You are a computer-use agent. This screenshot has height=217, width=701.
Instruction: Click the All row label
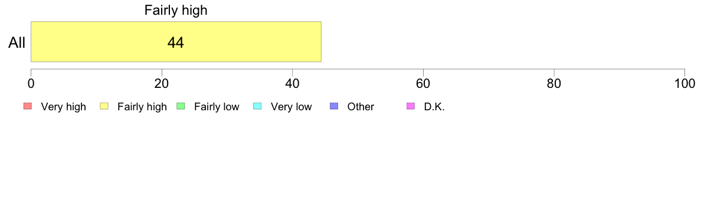(17, 43)
